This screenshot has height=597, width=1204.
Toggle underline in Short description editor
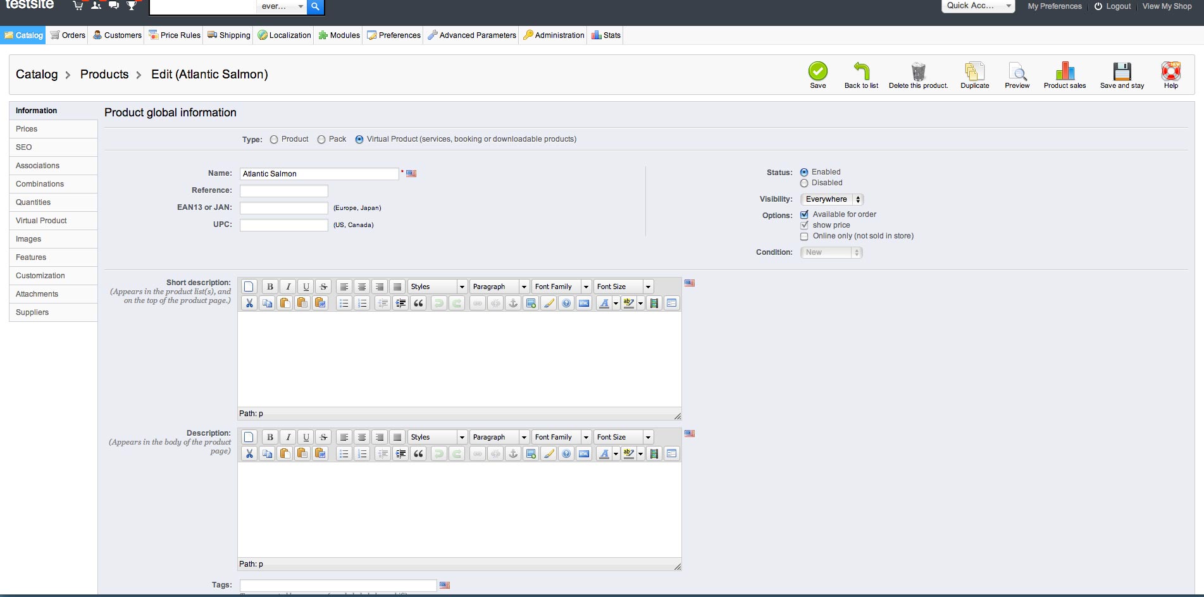pyautogui.click(x=306, y=286)
